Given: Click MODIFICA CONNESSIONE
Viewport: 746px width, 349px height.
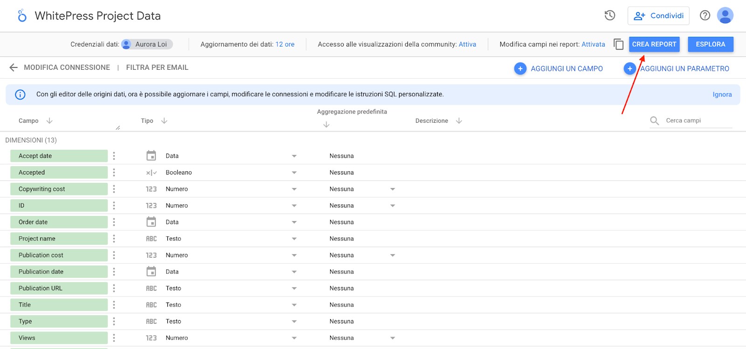Looking at the screenshot, I should point(67,67).
